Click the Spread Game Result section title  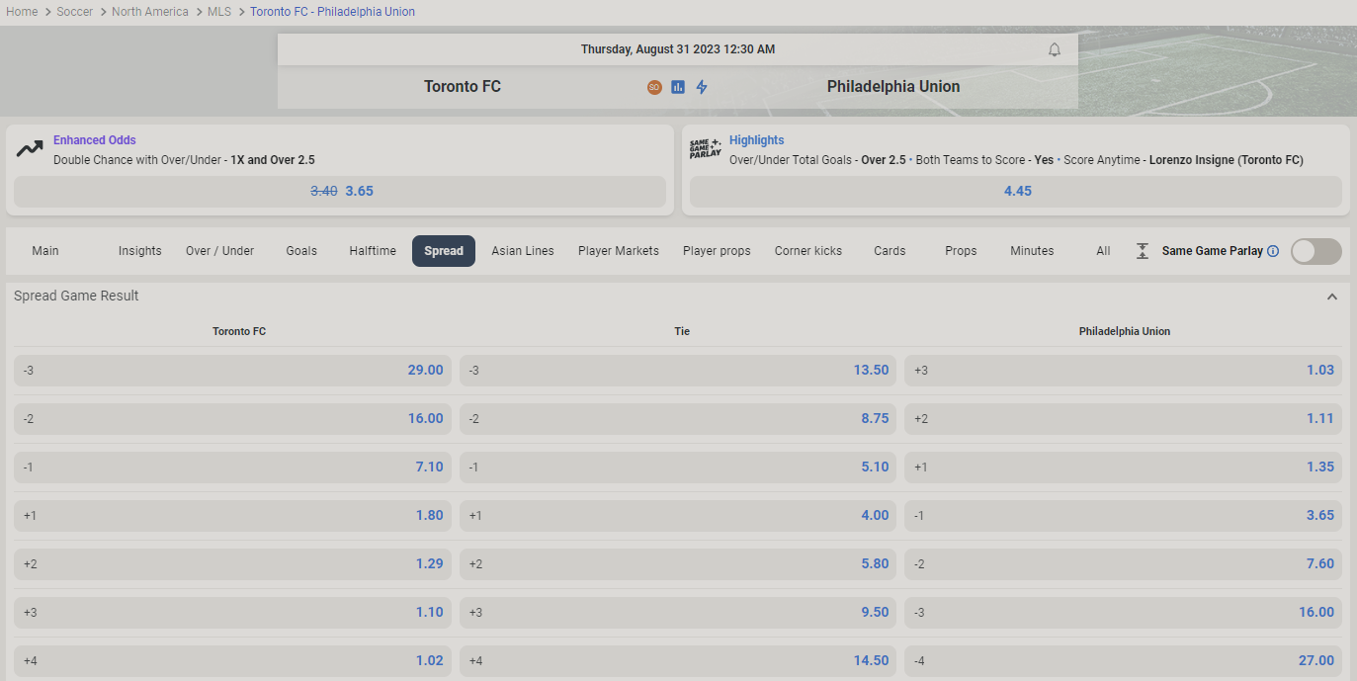click(x=76, y=297)
